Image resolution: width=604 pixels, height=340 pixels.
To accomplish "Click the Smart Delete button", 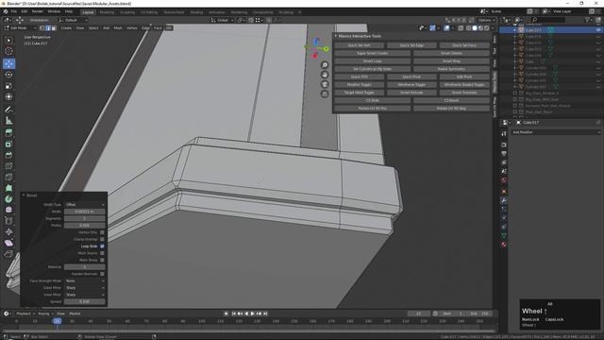I will point(451,53).
